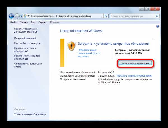Click the blue help question mark icon
The height and width of the screenshot is (128, 168).
(x=158, y=26)
